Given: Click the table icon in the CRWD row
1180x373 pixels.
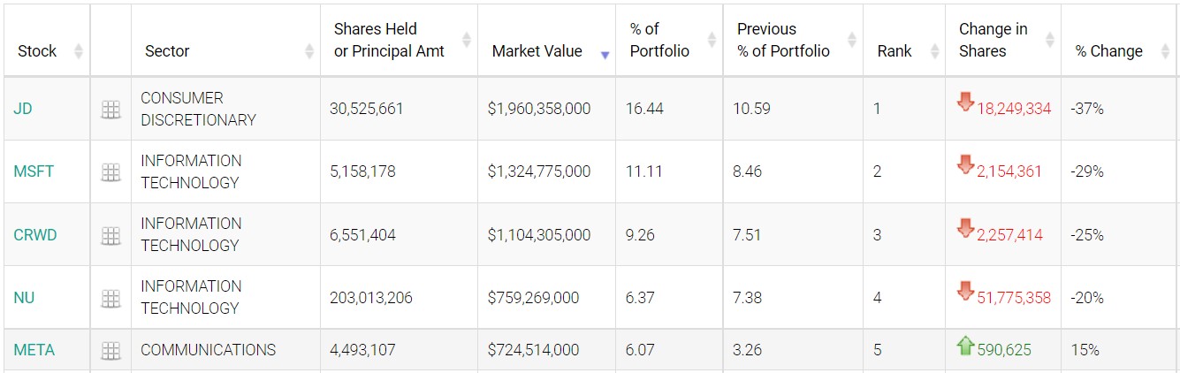Looking at the screenshot, I should 110,235.
